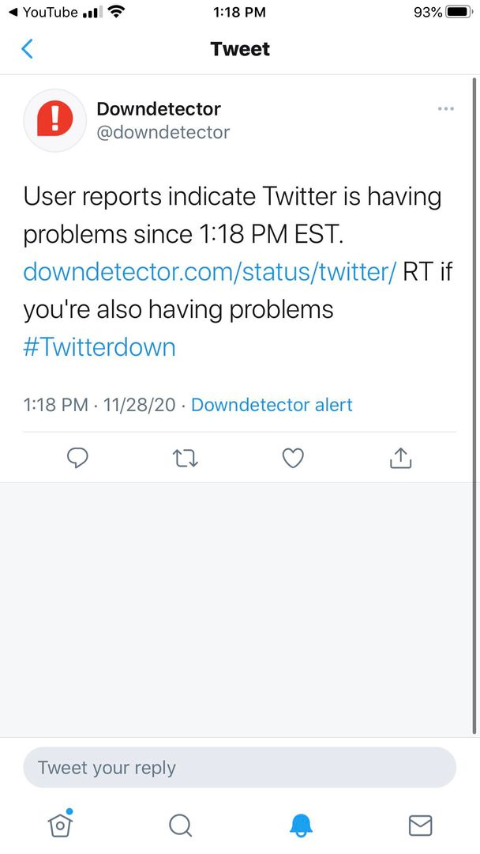Tap the back arrow in header
The width and height of the screenshot is (480, 854).
[x=27, y=49]
